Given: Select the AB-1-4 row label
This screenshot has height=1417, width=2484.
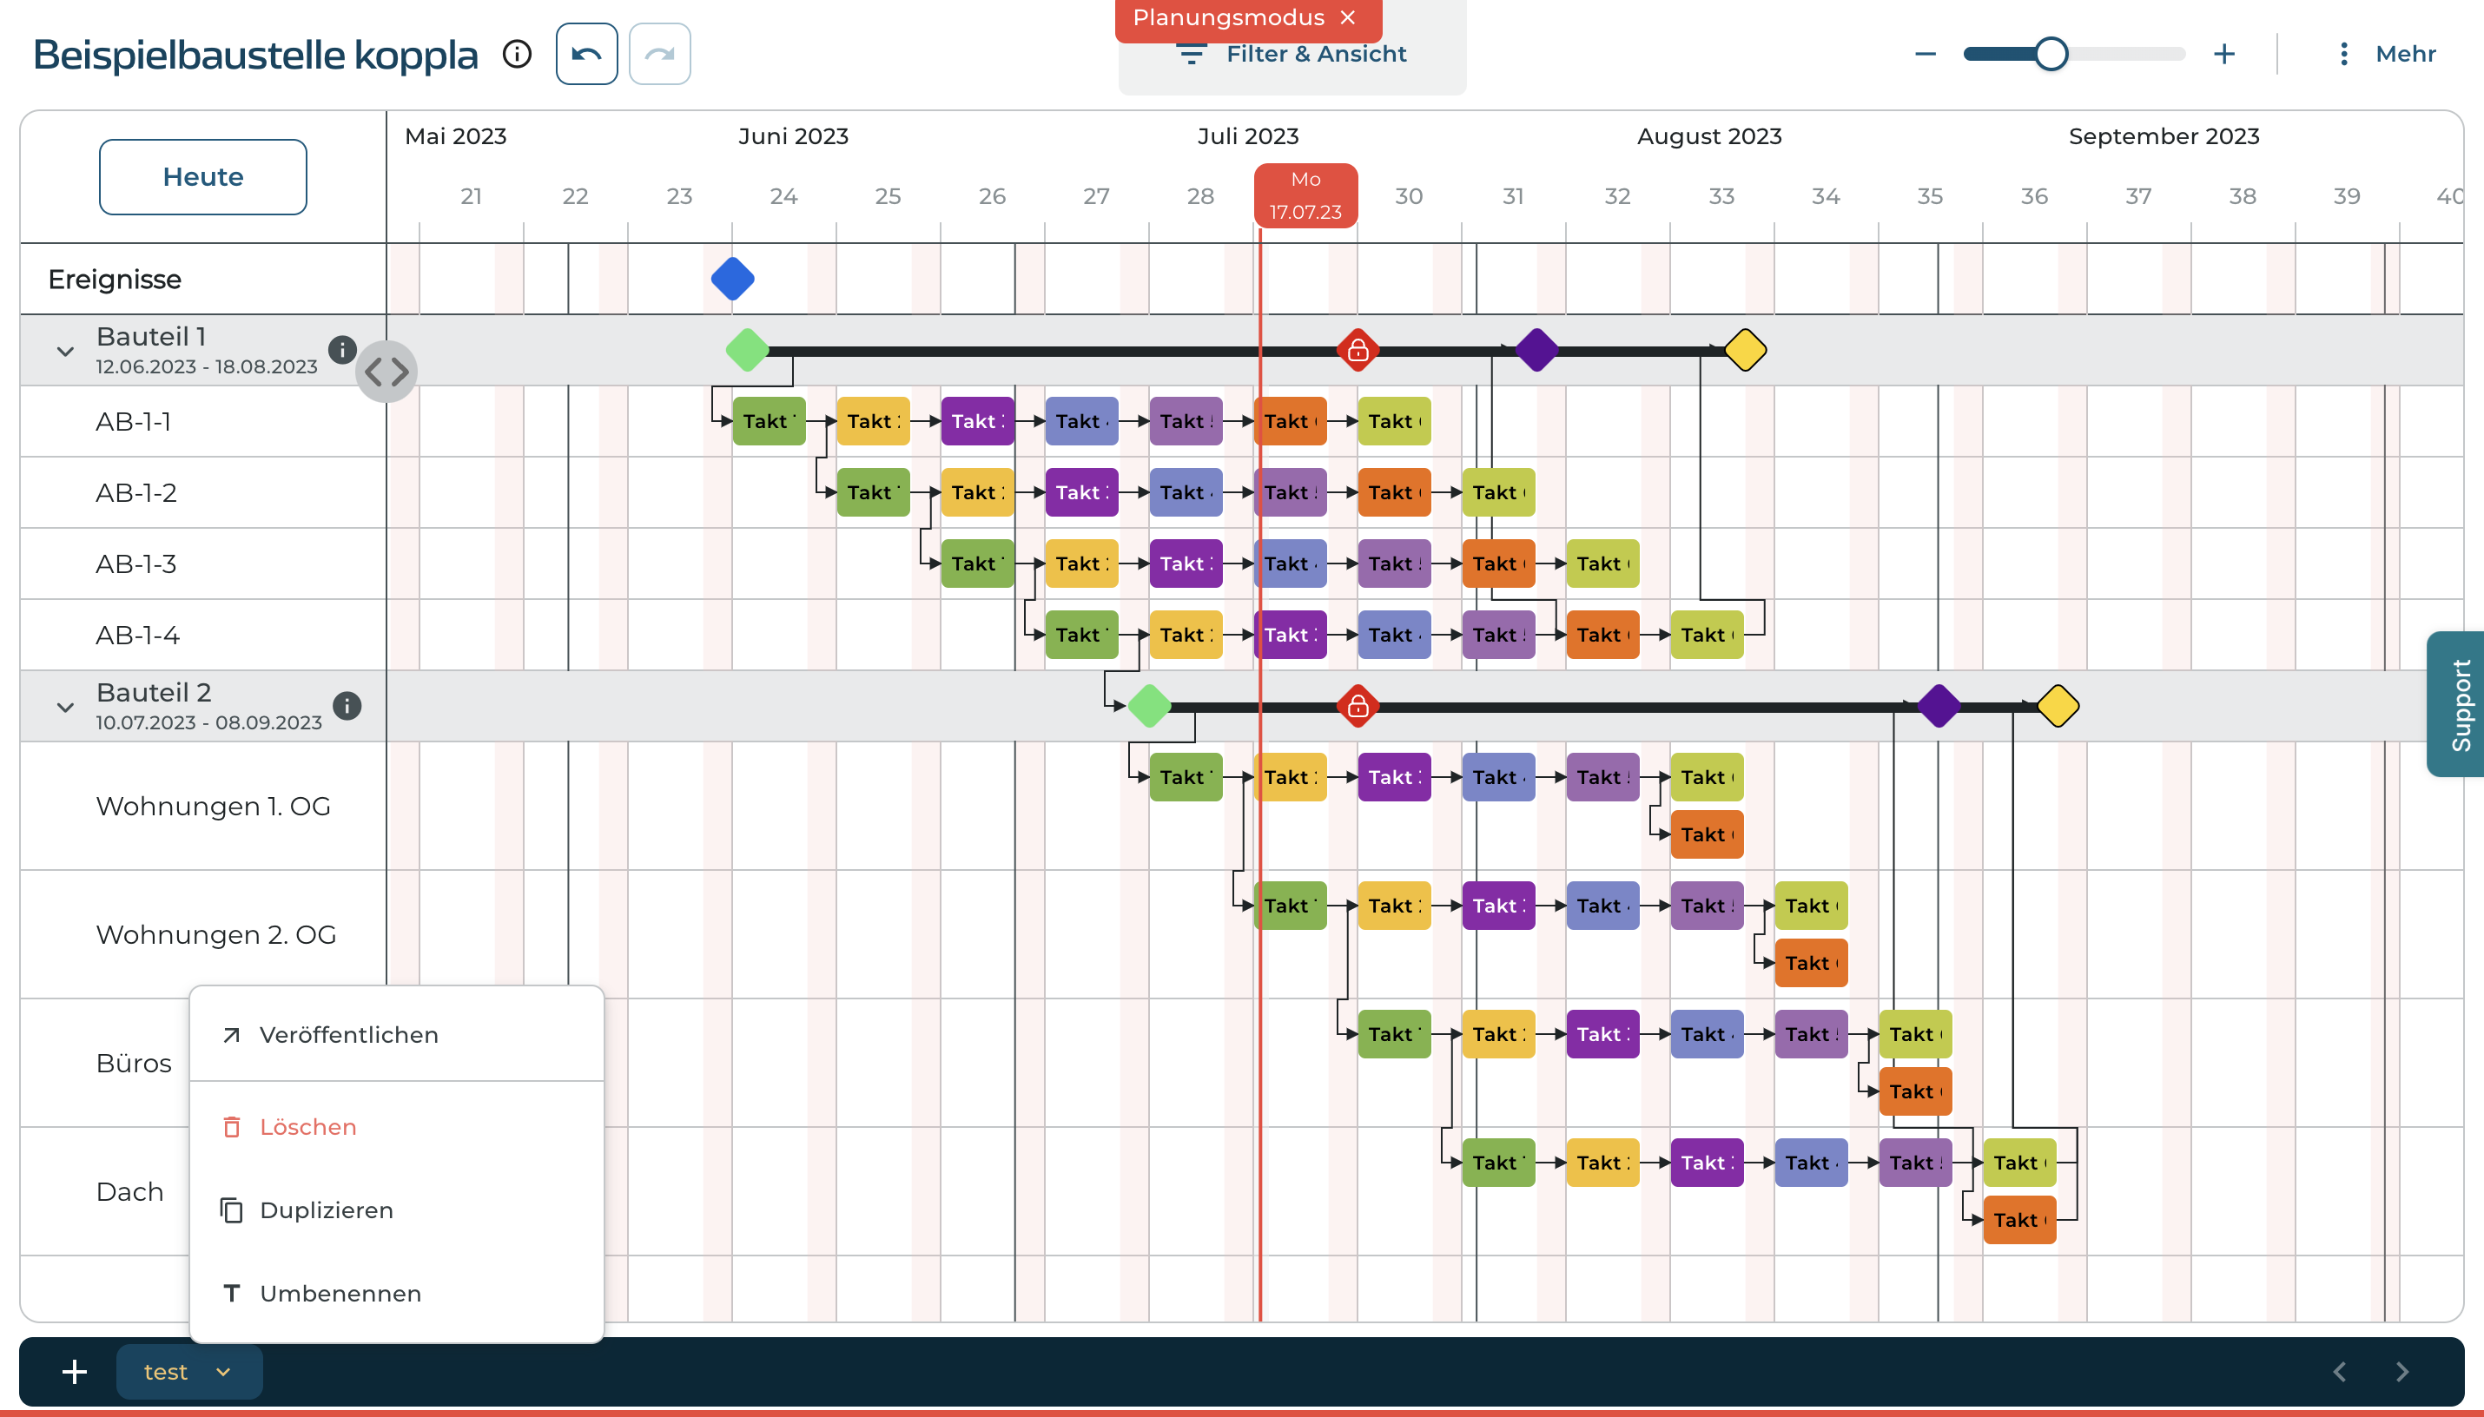Looking at the screenshot, I should pos(137,636).
